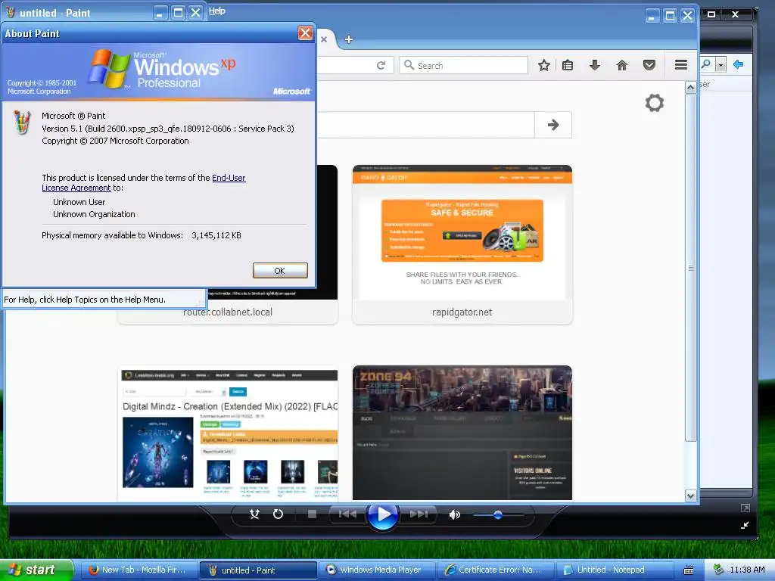Show Firefox bookmarks list icon
775x581 pixels.
[568, 65]
